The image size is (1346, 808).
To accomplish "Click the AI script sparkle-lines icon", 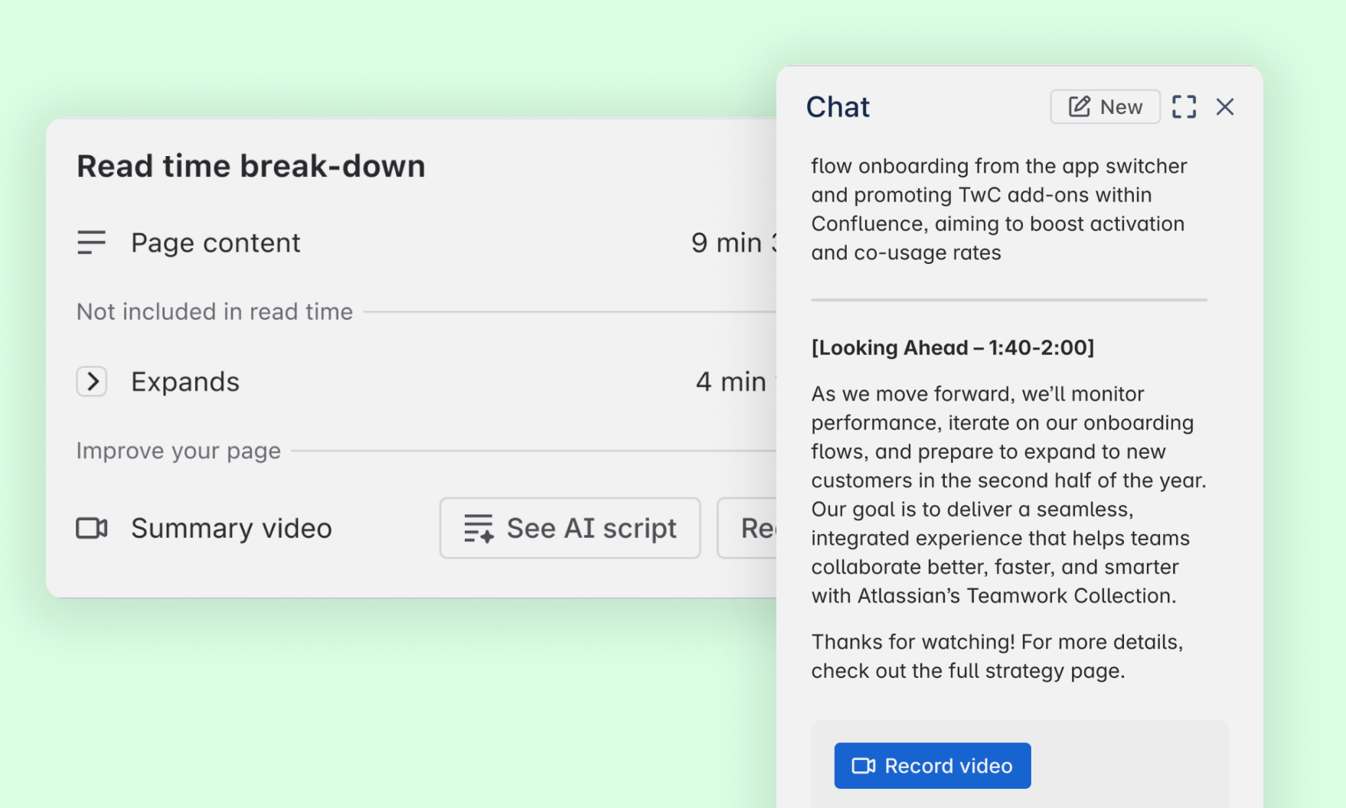I will click(x=479, y=528).
